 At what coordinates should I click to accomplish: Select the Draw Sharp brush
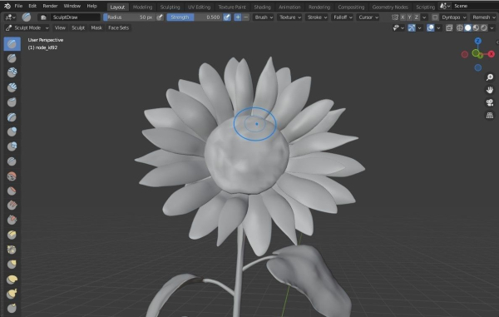pos(12,58)
